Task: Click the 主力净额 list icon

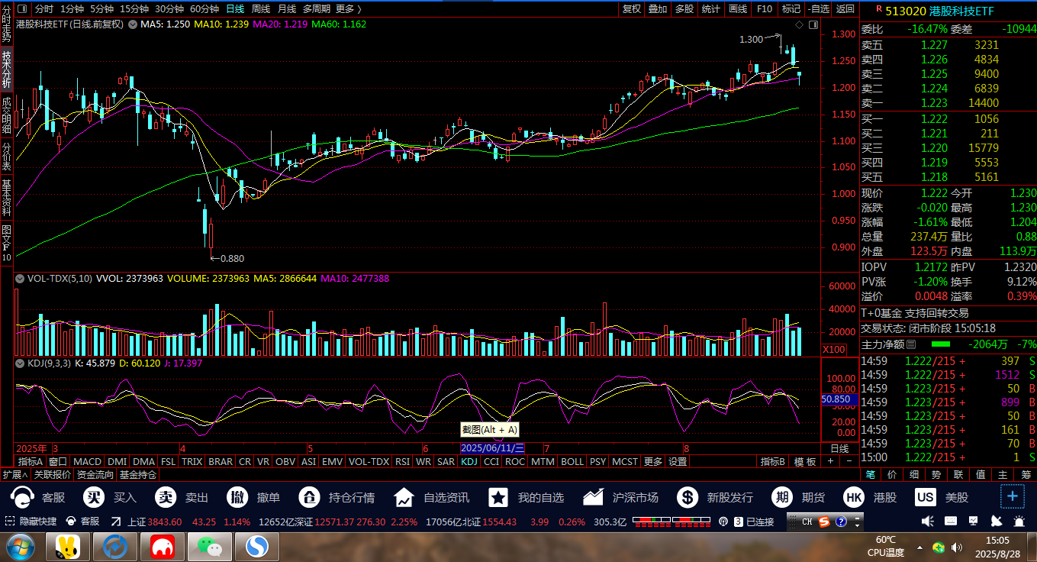Action: tap(911, 345)
